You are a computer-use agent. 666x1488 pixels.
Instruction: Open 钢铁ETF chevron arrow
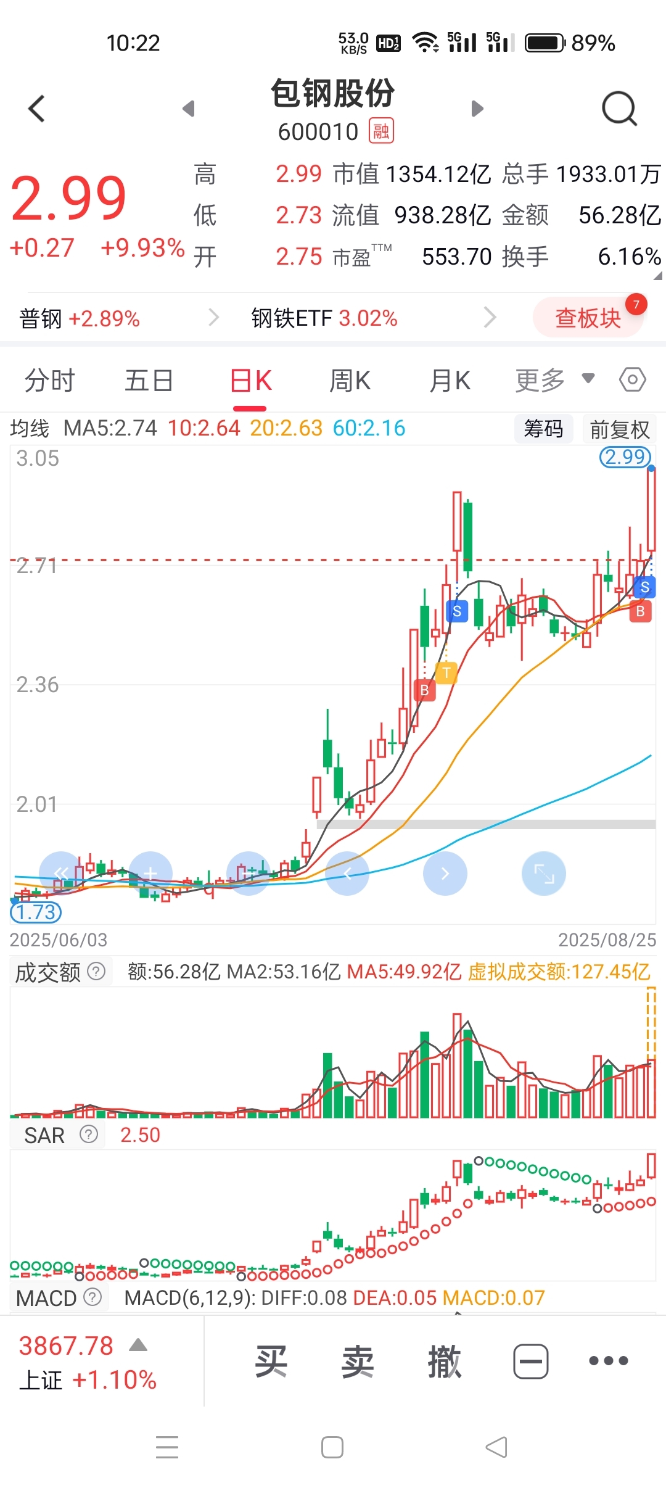point(490,317)
